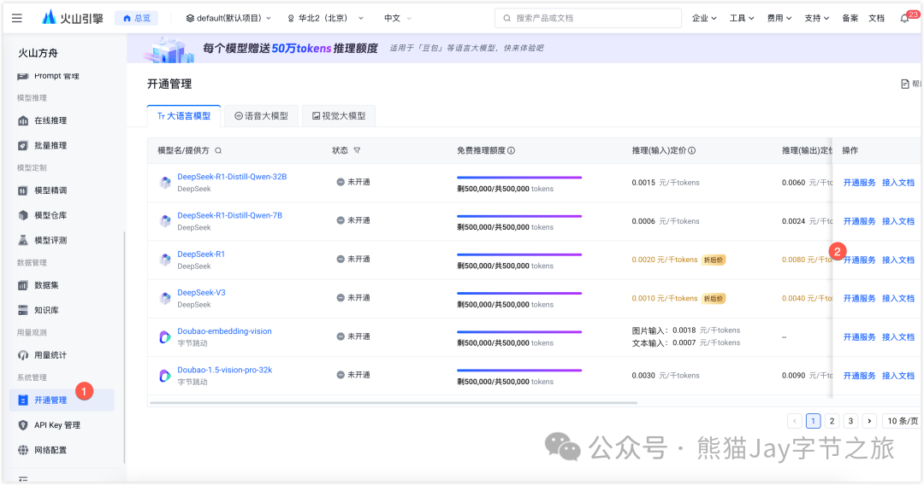Screen dimensions: 924x485
Task: Click the Doubao-embedding-vision model logo
Action: click(x=165, y=337)
